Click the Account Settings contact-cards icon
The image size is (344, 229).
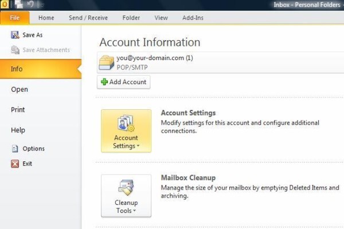click(x=126, y=123)
